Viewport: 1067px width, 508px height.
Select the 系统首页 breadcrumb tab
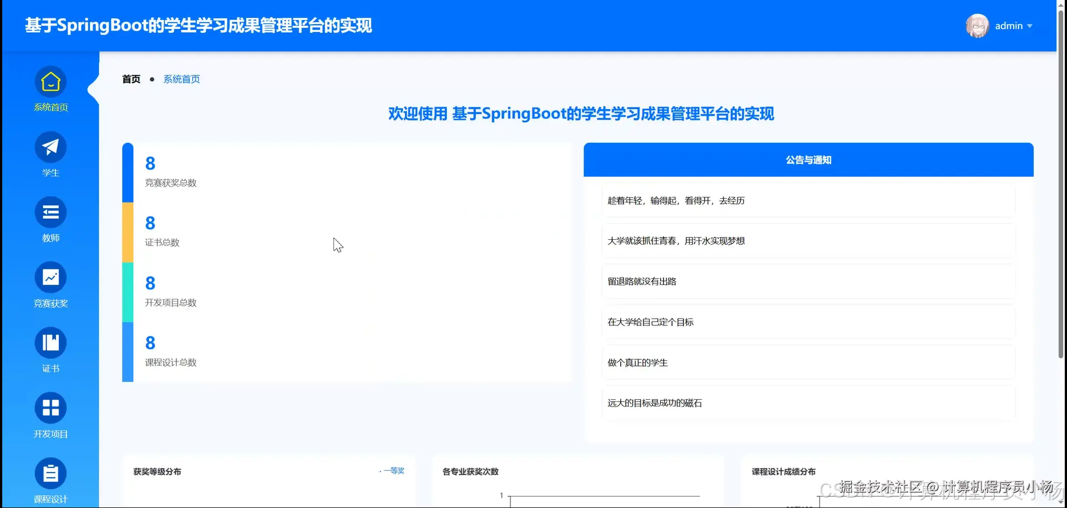point(181,79)
